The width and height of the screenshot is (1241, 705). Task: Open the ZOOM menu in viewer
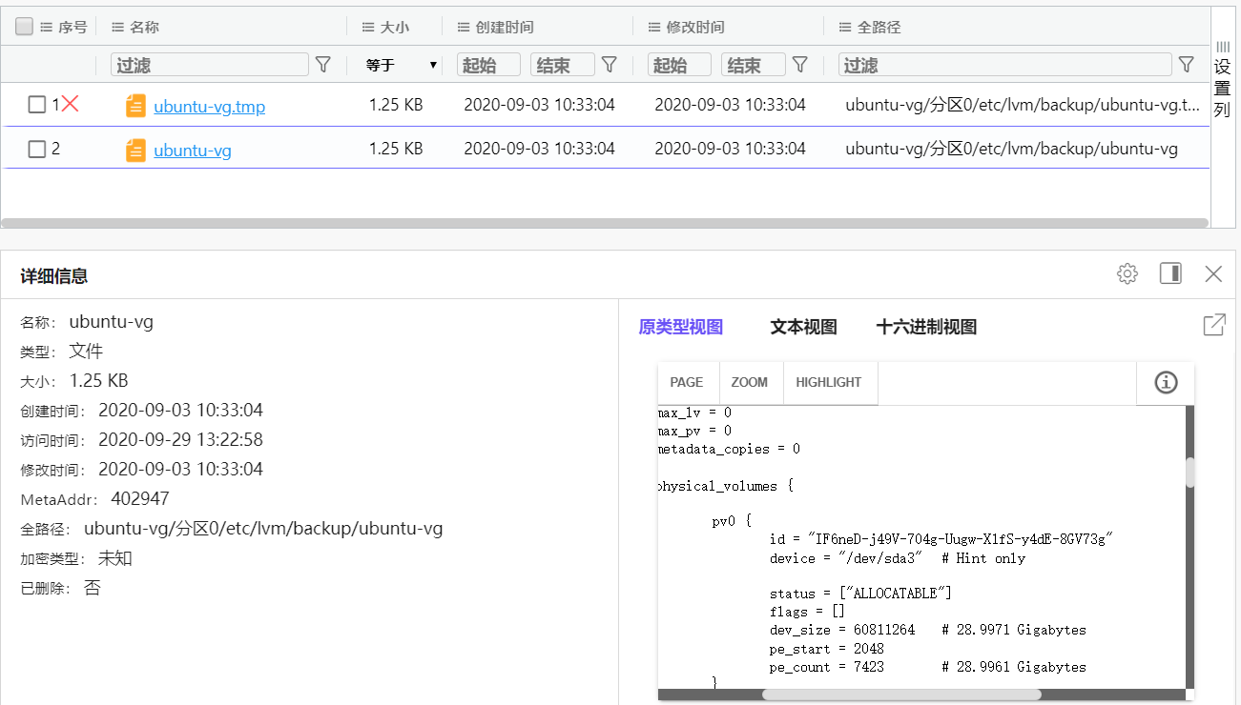[x=749, y=383]
